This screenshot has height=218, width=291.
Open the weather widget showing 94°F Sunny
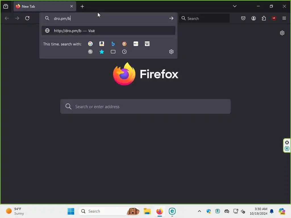coord(15,211)
